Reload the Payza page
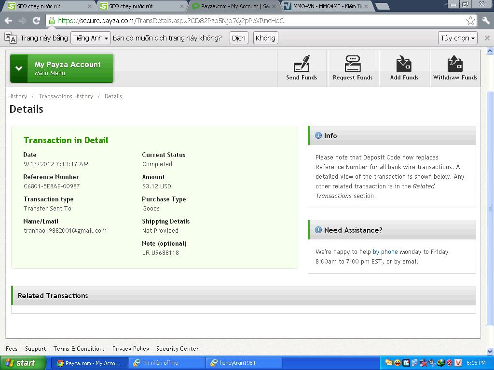This screenshot has width=494, height=370. 37,21
